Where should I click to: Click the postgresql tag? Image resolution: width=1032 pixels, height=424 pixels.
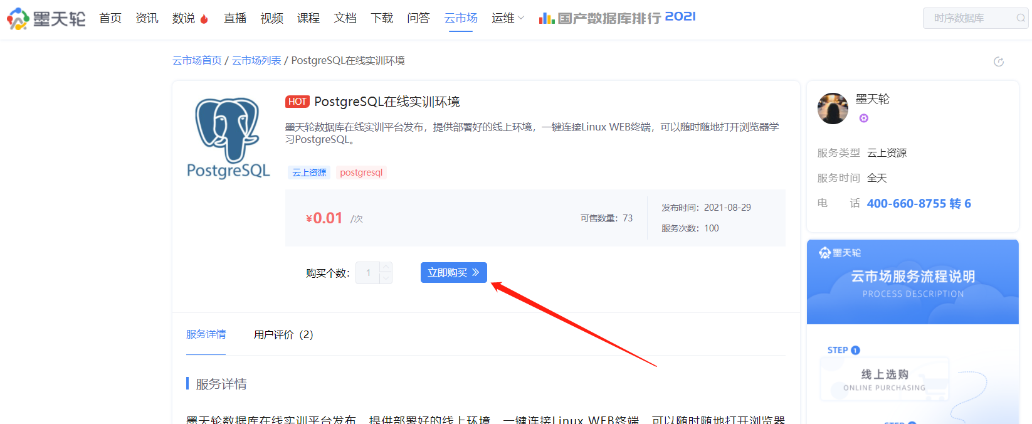point(361,172)
